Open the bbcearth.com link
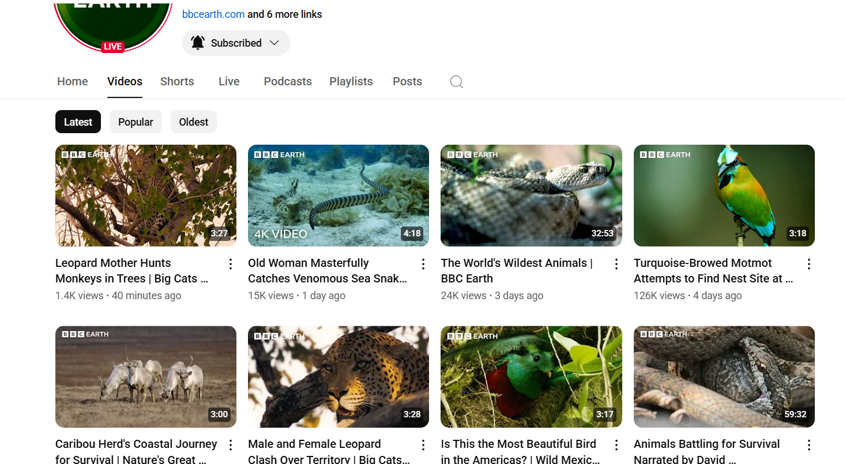 [213, 14]
